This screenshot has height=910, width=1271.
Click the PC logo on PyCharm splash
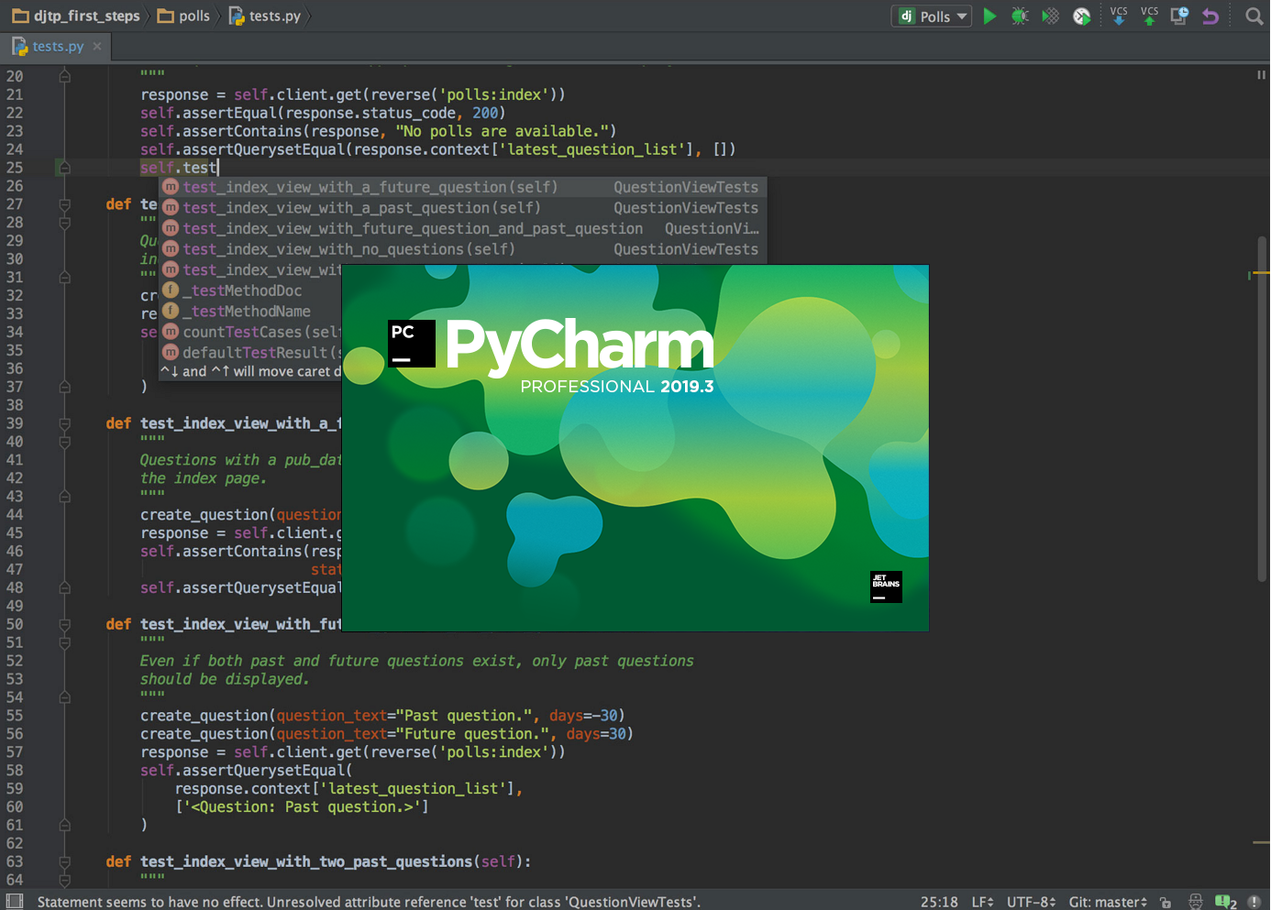412,344
